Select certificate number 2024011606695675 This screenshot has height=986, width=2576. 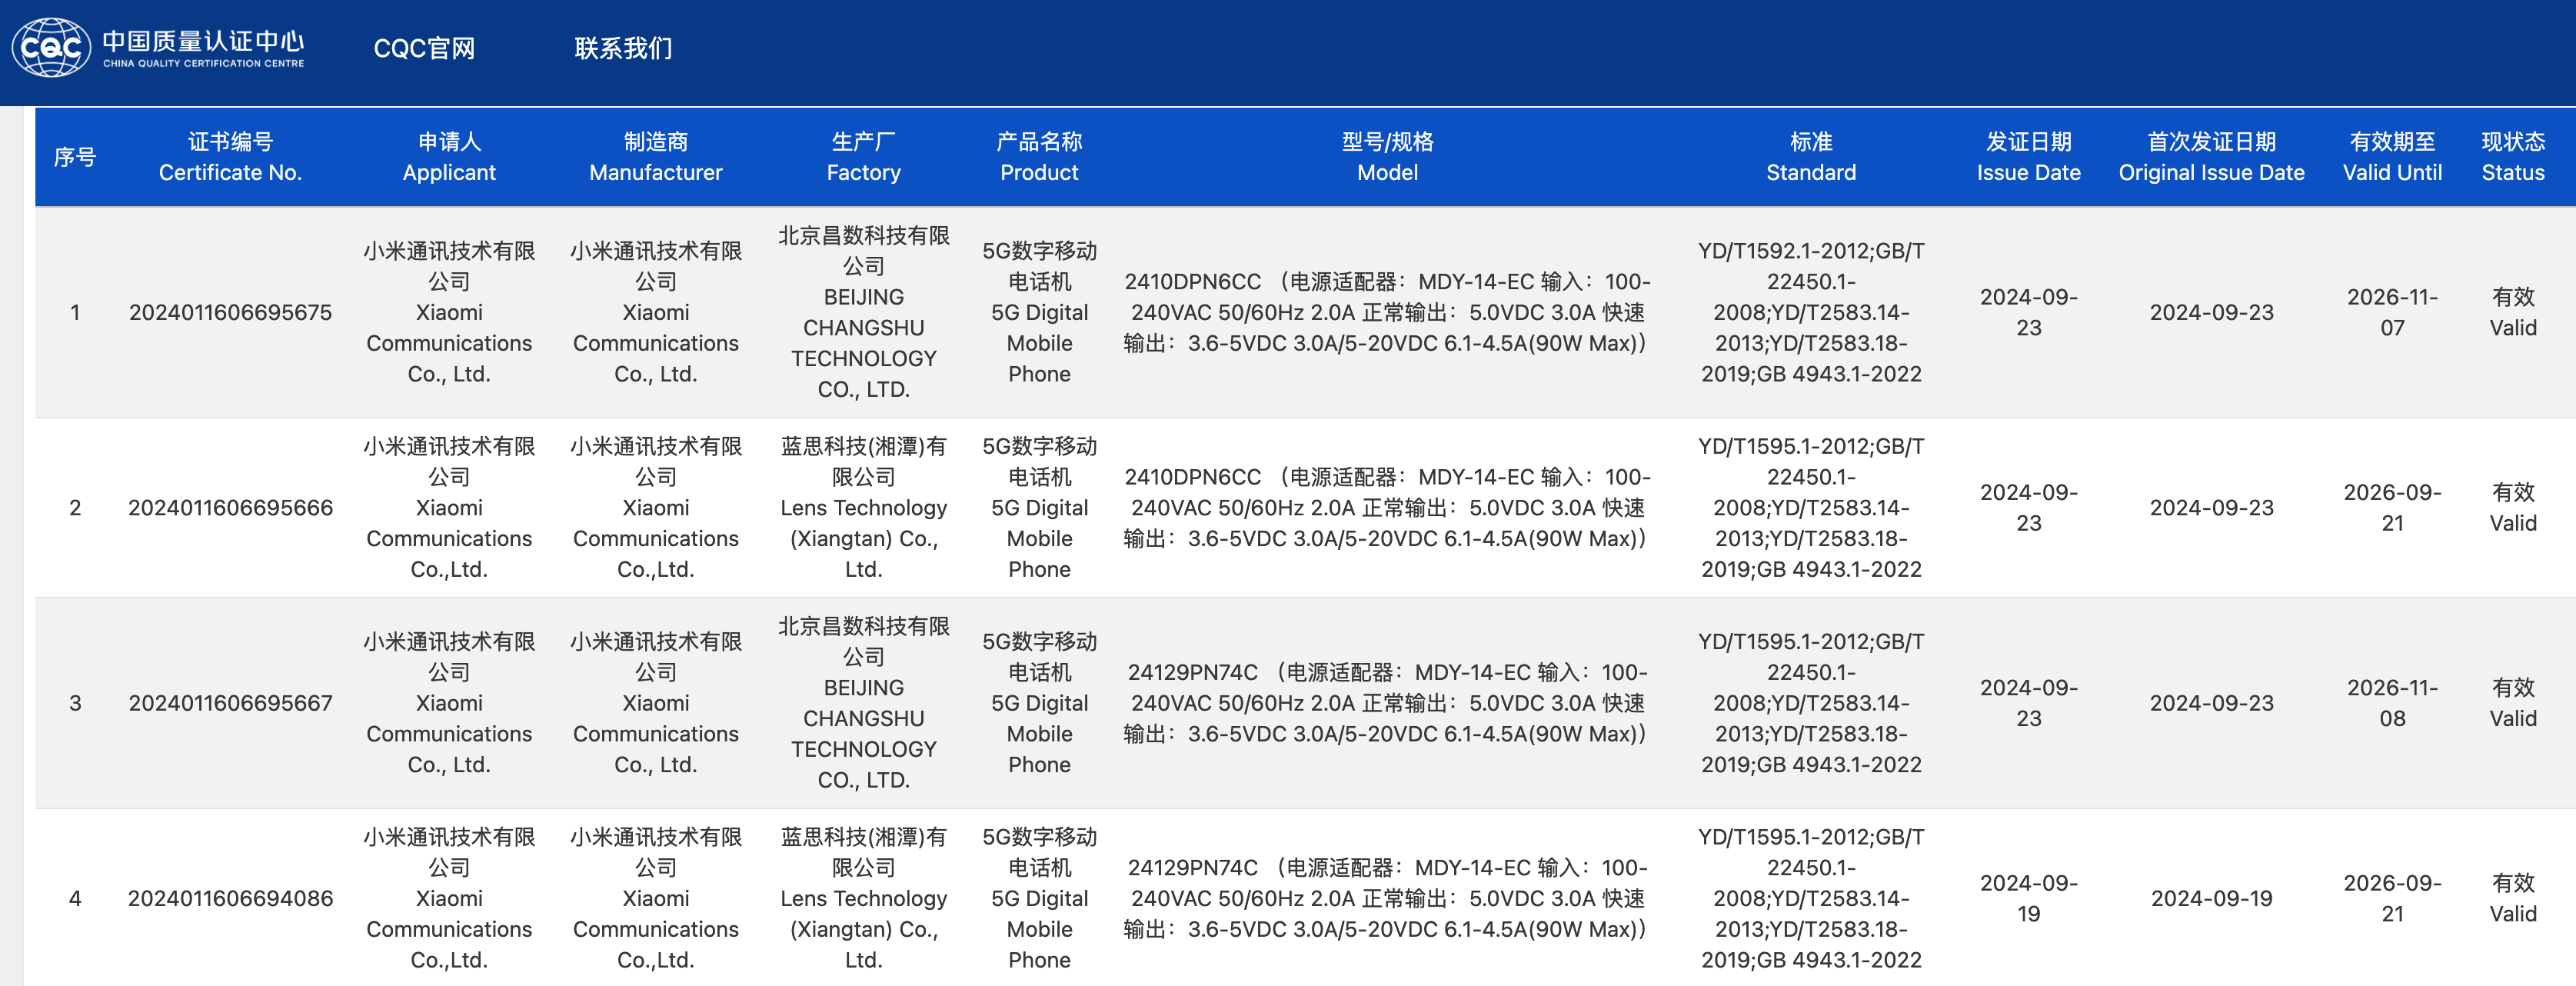230,312
